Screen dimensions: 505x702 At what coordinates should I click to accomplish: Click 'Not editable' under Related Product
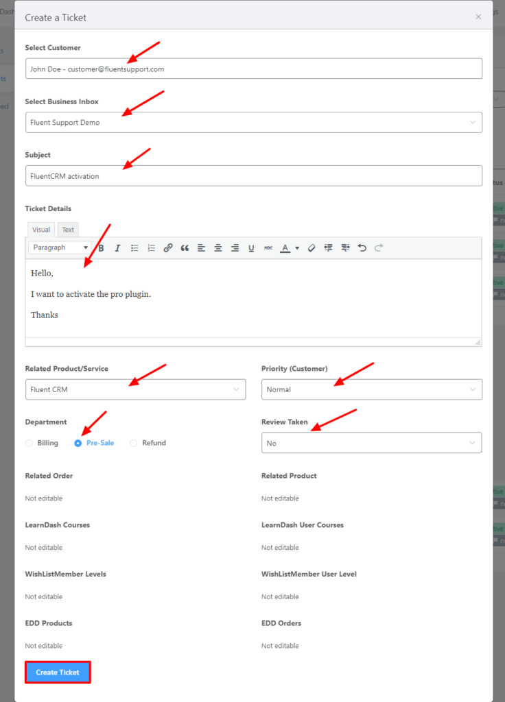point(280,498)
